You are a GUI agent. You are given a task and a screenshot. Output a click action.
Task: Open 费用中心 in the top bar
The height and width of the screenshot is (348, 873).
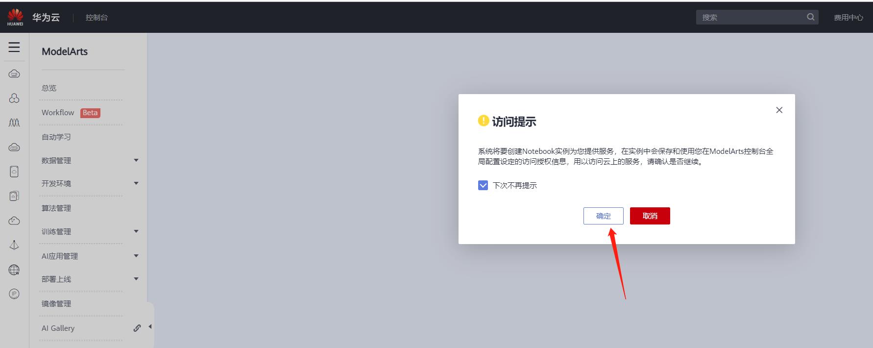coord(849,17)
